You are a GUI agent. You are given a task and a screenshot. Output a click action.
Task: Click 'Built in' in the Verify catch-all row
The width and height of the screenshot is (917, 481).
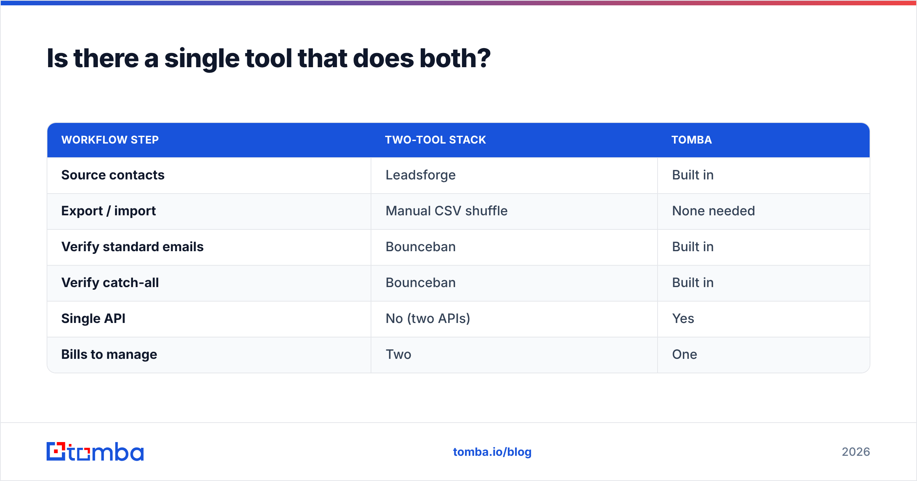click(x=693, y=282)
